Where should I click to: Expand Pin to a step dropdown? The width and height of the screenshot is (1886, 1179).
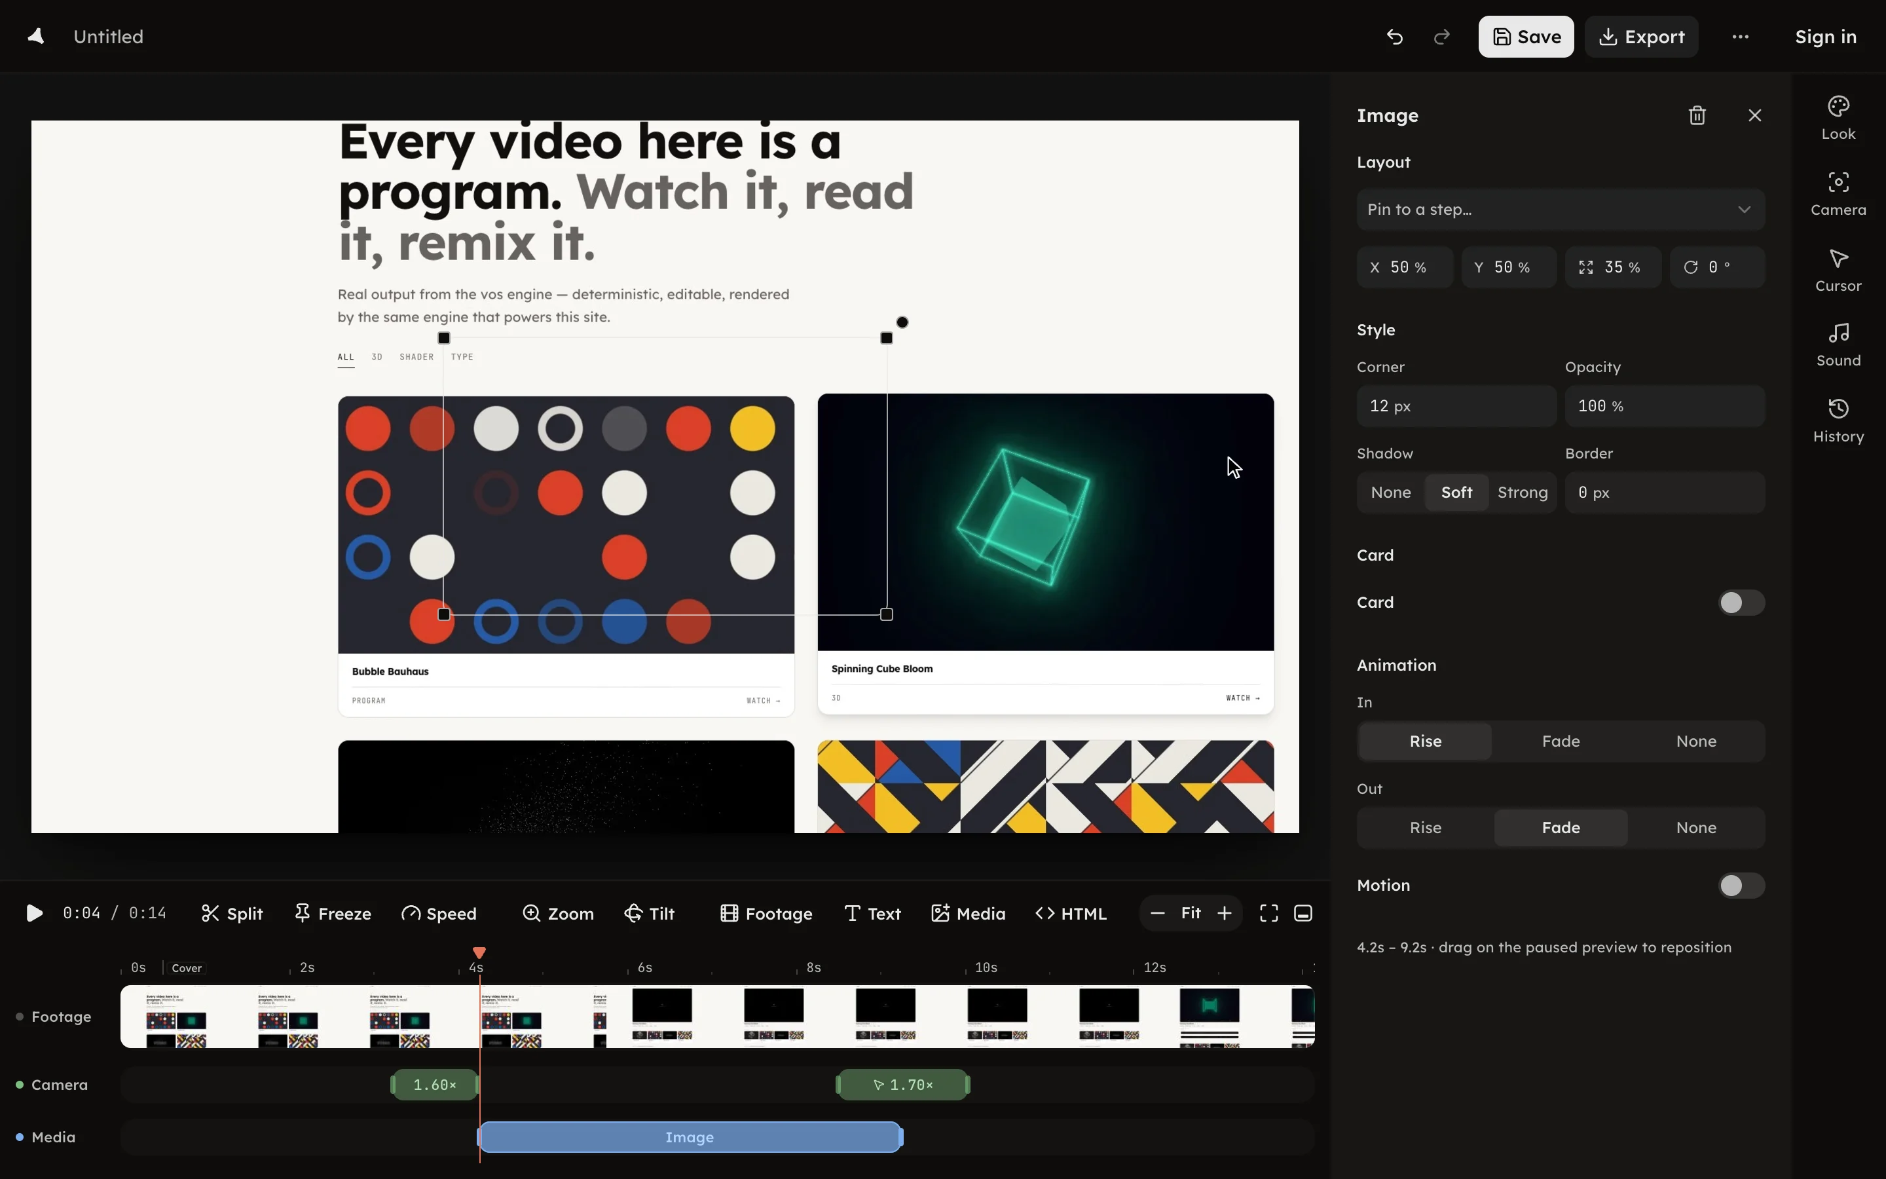tap(1561, 209)
